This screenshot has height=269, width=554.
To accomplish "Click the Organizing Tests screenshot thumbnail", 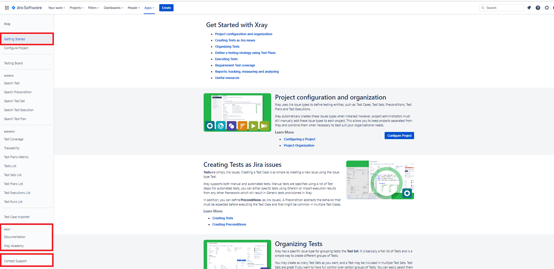I will click(x=237, y=254).
